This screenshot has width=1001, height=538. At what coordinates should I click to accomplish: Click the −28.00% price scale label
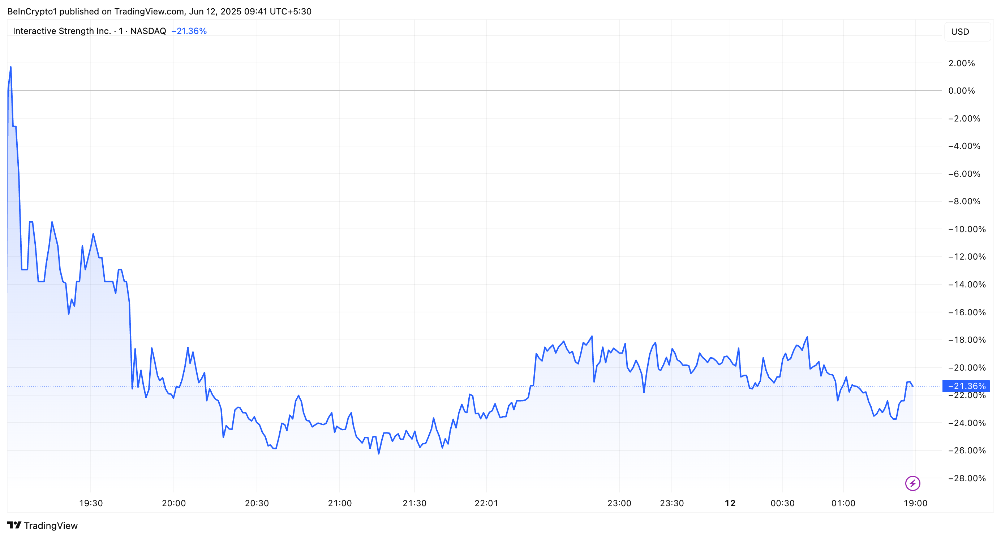[966, 478]
